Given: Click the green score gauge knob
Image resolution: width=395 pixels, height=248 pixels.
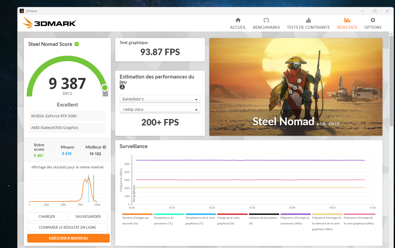Looking at the screenshot, I should (x=105, y=88).
